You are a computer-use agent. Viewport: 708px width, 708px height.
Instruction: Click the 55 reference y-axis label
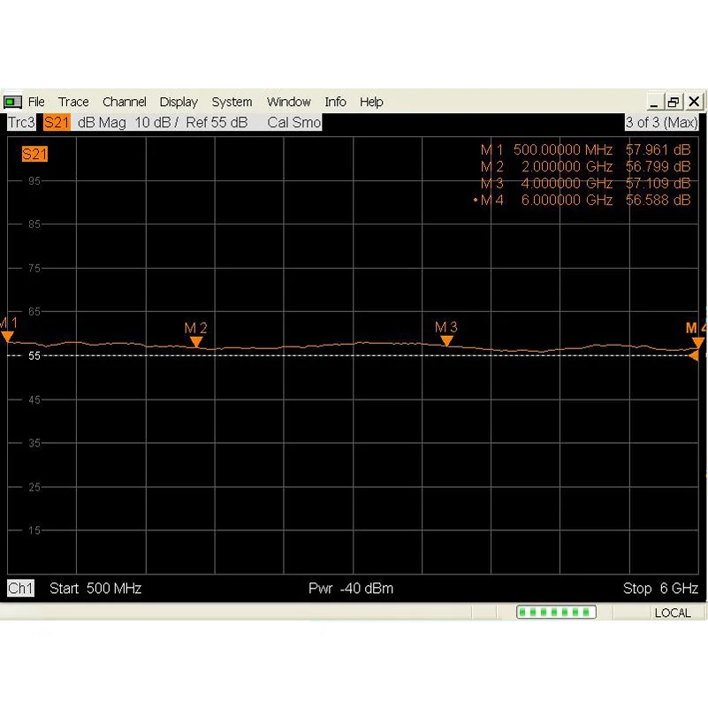point(34,356)
